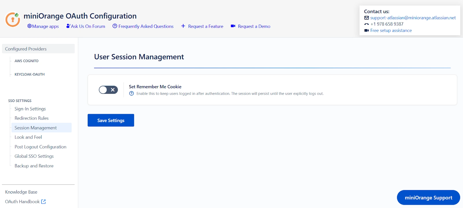Image resolution: width=463 pixels, height=208 pixels.
Task: Click the external link icon beside OAuth Handbook
Action: click(43, 202)
